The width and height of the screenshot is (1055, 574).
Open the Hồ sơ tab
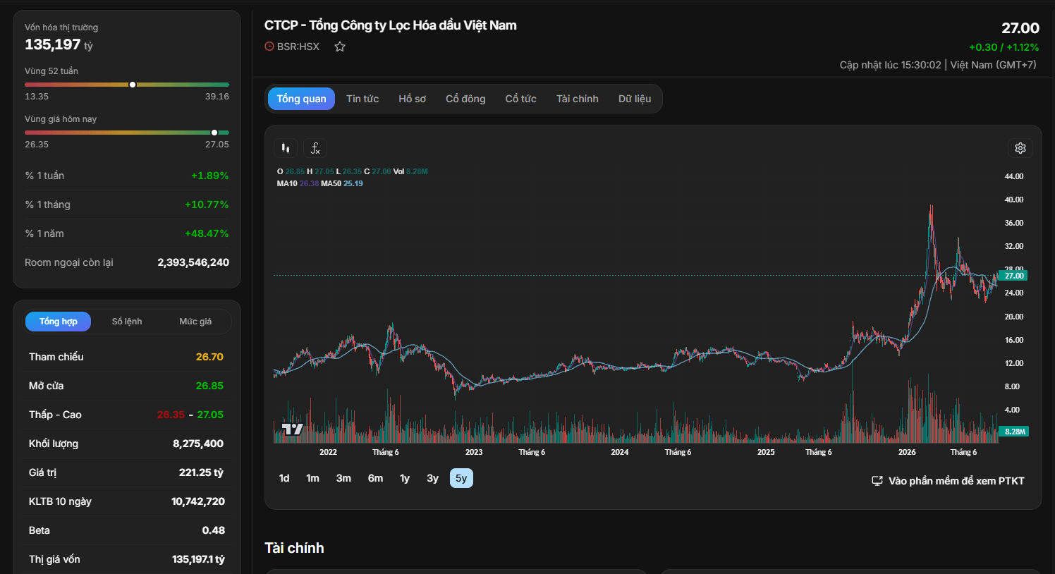413,99
